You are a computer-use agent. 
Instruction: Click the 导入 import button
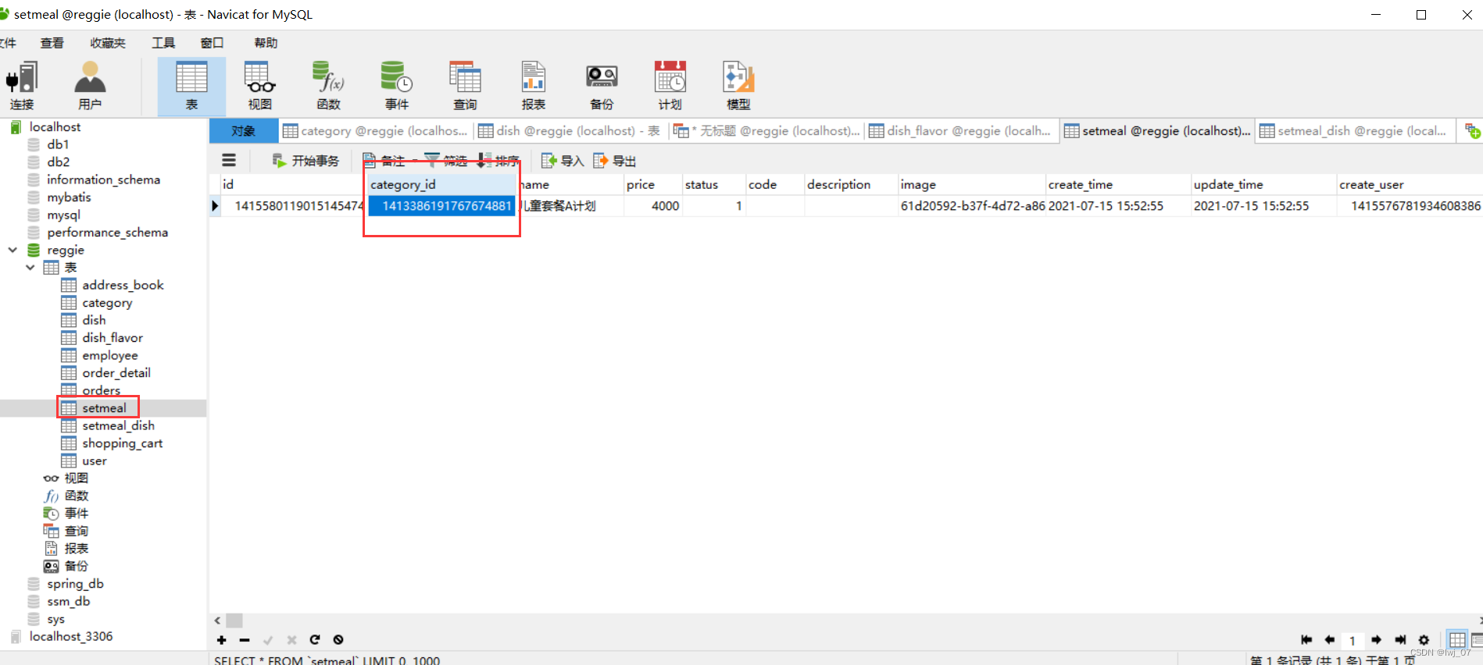[563, 161]
